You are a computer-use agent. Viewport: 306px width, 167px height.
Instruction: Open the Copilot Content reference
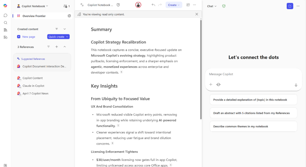[x=32, y=78]
